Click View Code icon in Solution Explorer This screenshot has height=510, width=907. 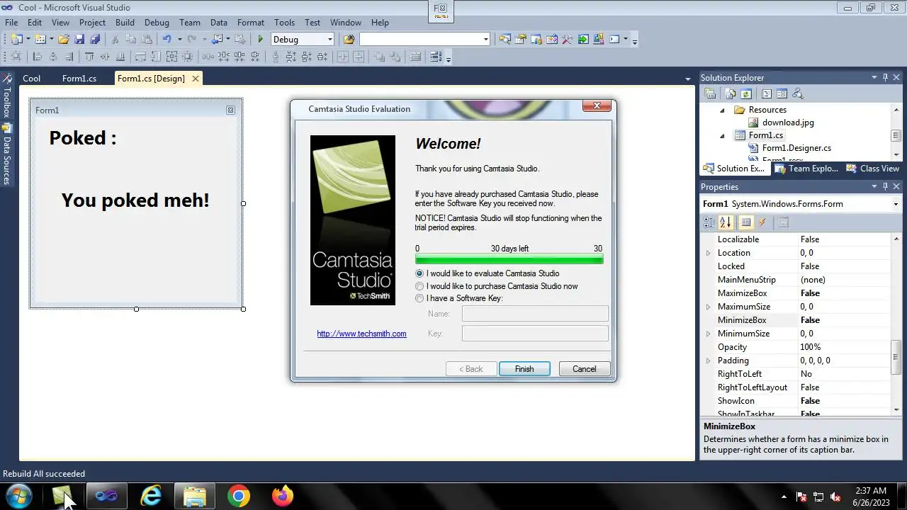(767, 93)
